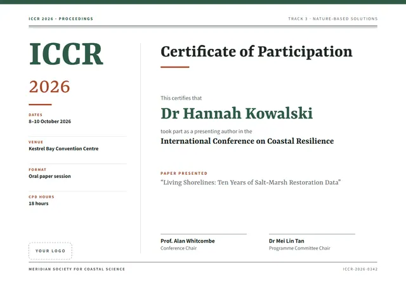Click 'MERIDIAN SOCIETY FOR COASTAL SCIENCE' footer
Viewport: 406px width, 287px height.
[77, 269]
